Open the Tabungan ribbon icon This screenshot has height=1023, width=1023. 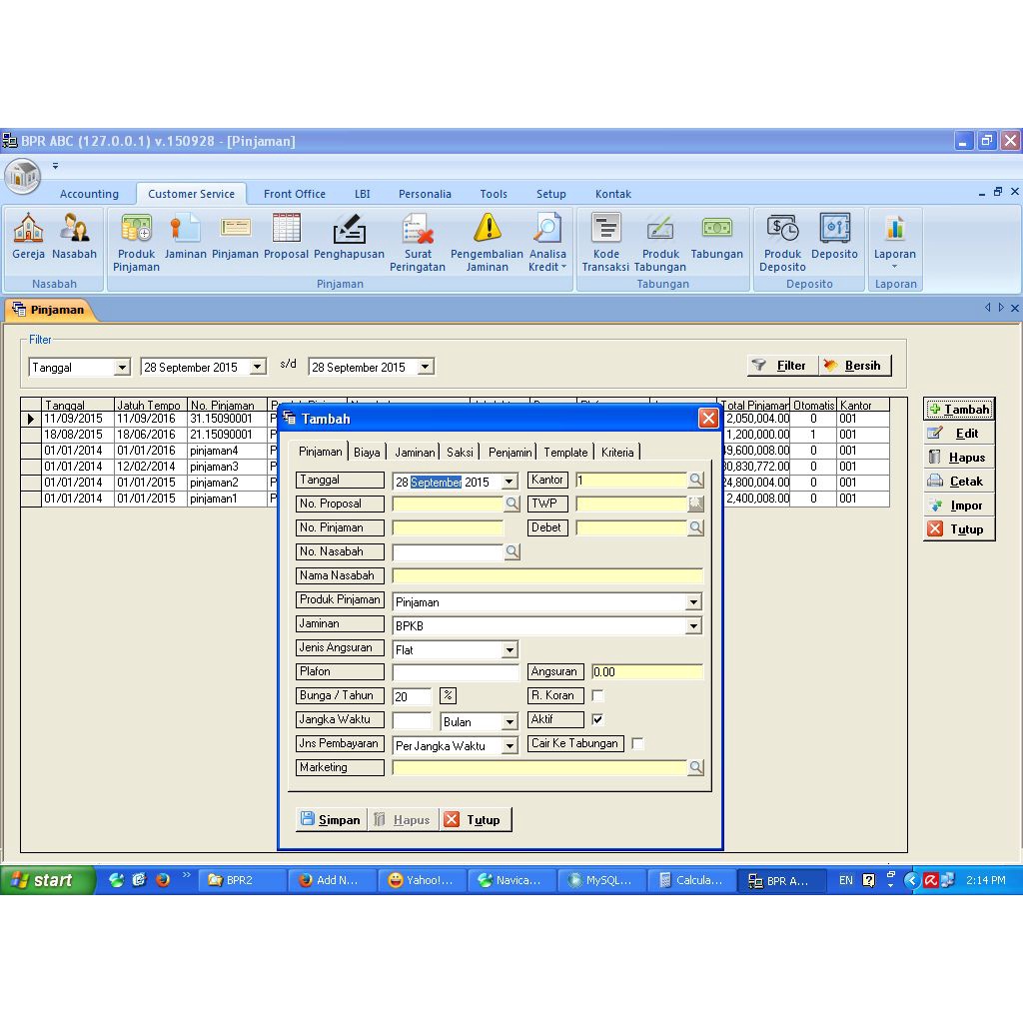point(716,236)
